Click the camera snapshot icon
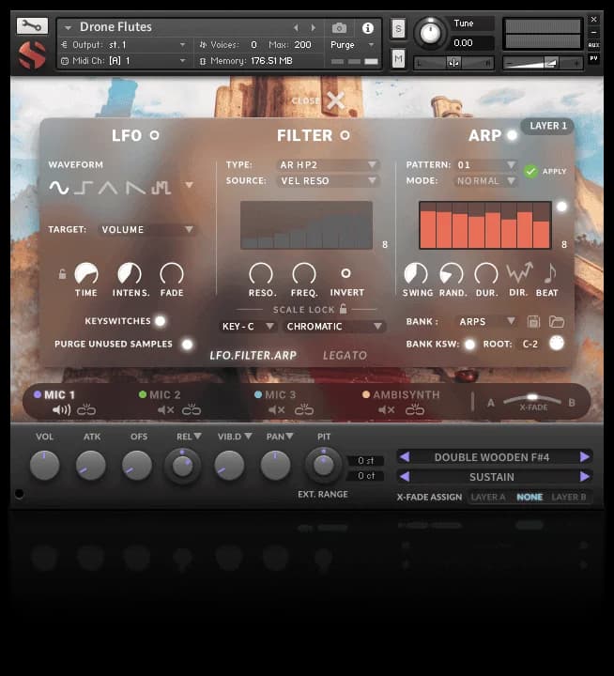Viewport: 614px width, 676px height. coord(339,28)
